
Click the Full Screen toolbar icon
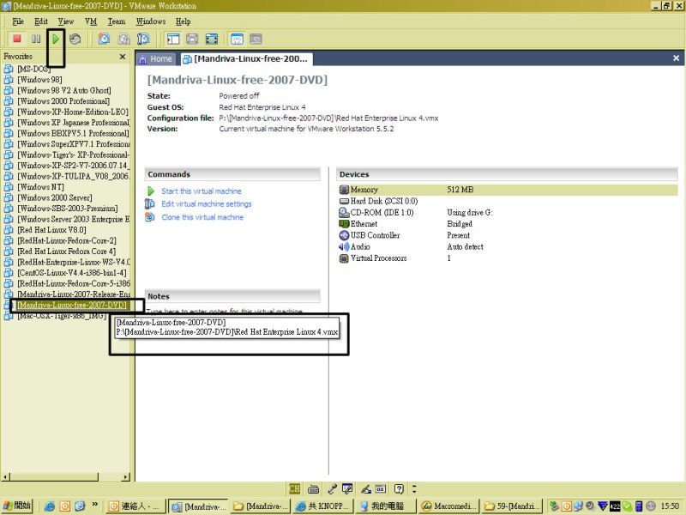(212, 39)
